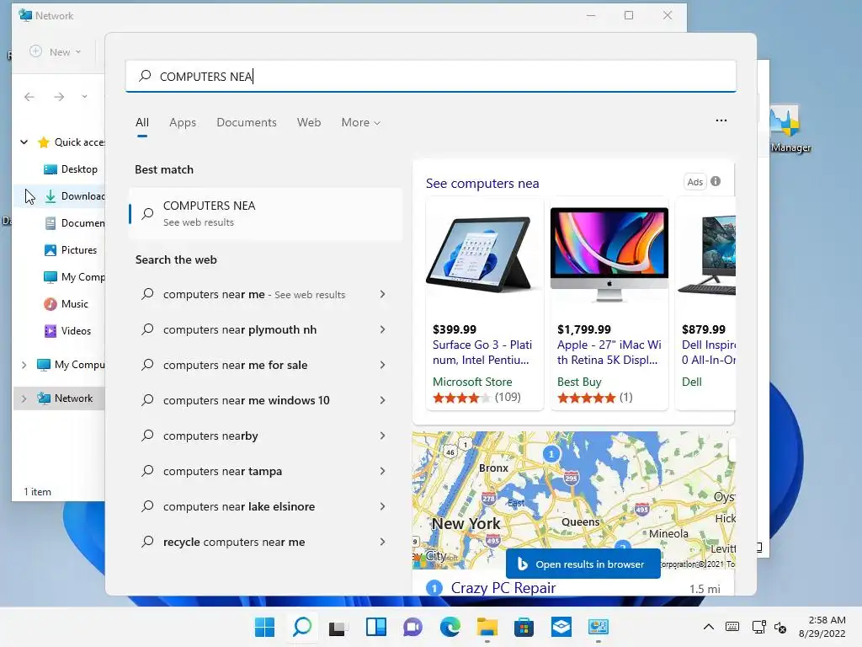Click Open results in browser button
The width and height of the screenshot is (862, 647).
click(583, 564)
